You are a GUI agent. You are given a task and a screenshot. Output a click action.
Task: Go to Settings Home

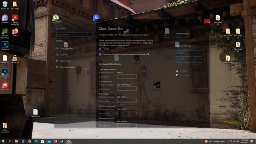(61, 29)
